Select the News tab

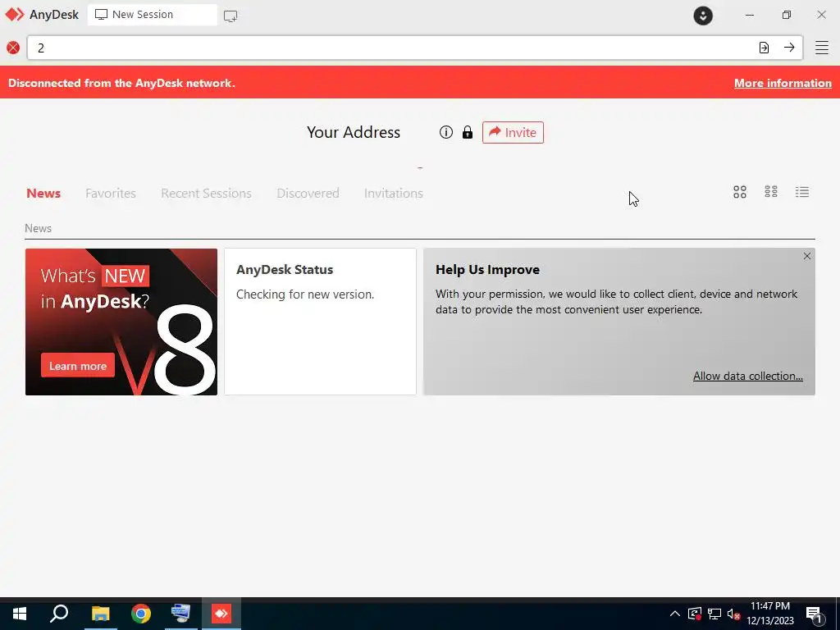tap(43, 194)
